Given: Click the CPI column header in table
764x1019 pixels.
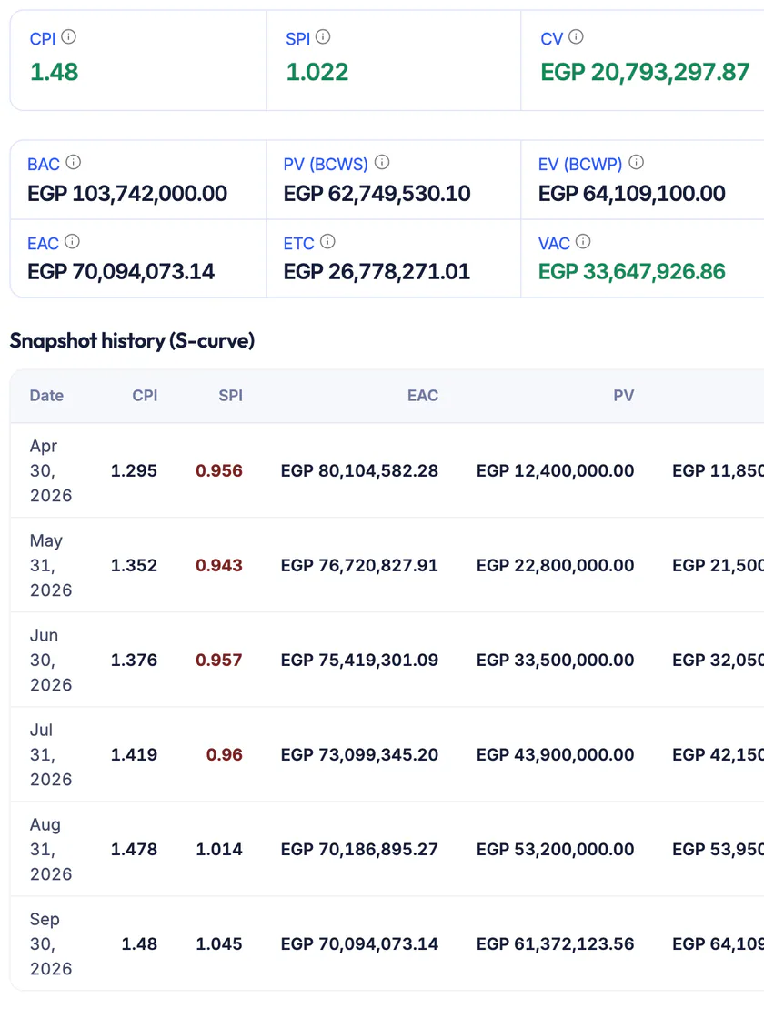Looking at the screenshot, I should (145, 396).
